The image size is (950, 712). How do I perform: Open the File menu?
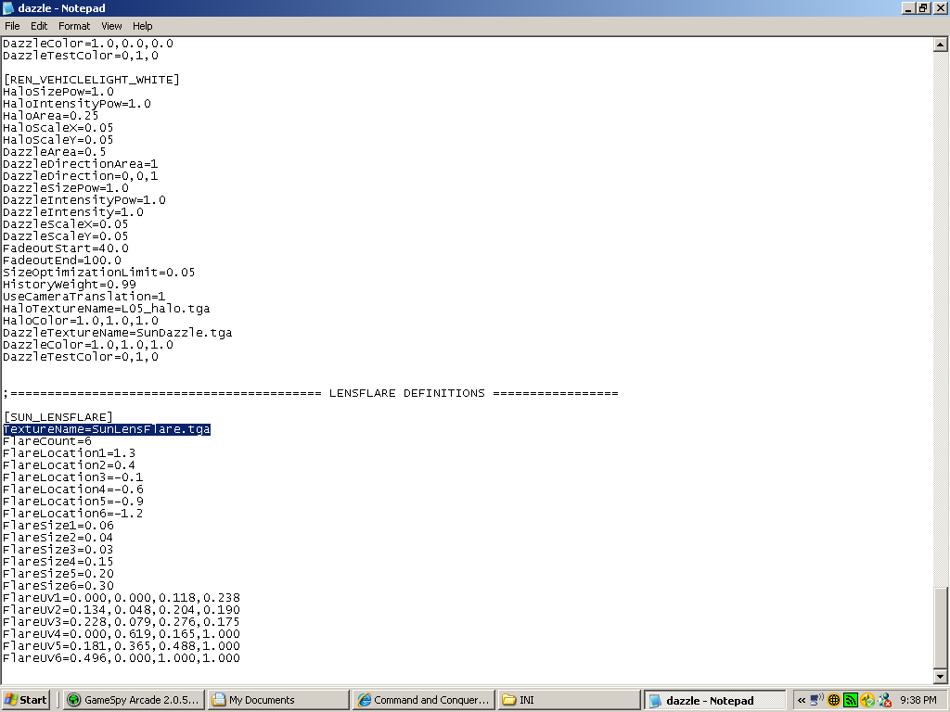tap(12, 26)
